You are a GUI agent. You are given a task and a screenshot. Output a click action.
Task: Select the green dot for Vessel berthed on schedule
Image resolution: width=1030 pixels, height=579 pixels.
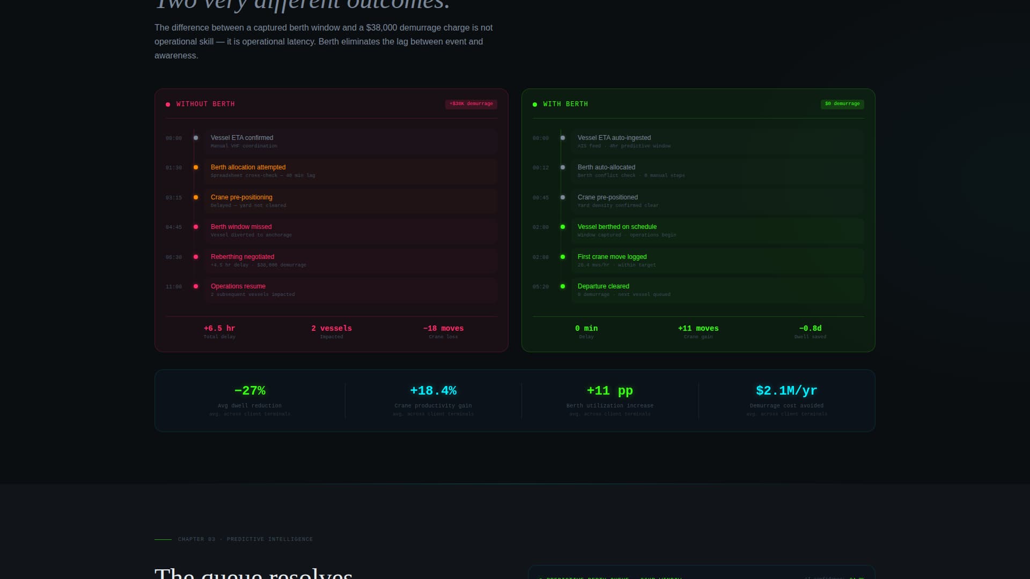pos(563,227)
